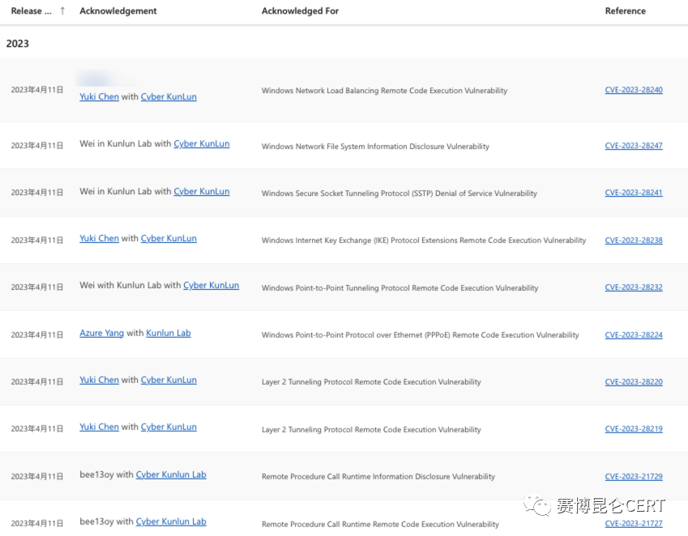Click the Acknowledged For column header
The height and width of the screenshot is (536, 688).
(300, 11)
